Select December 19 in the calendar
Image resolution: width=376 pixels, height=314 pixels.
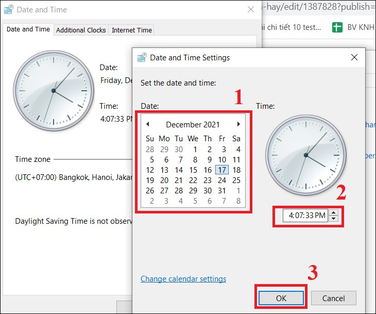pyautogui.click(x=150, y=180)
